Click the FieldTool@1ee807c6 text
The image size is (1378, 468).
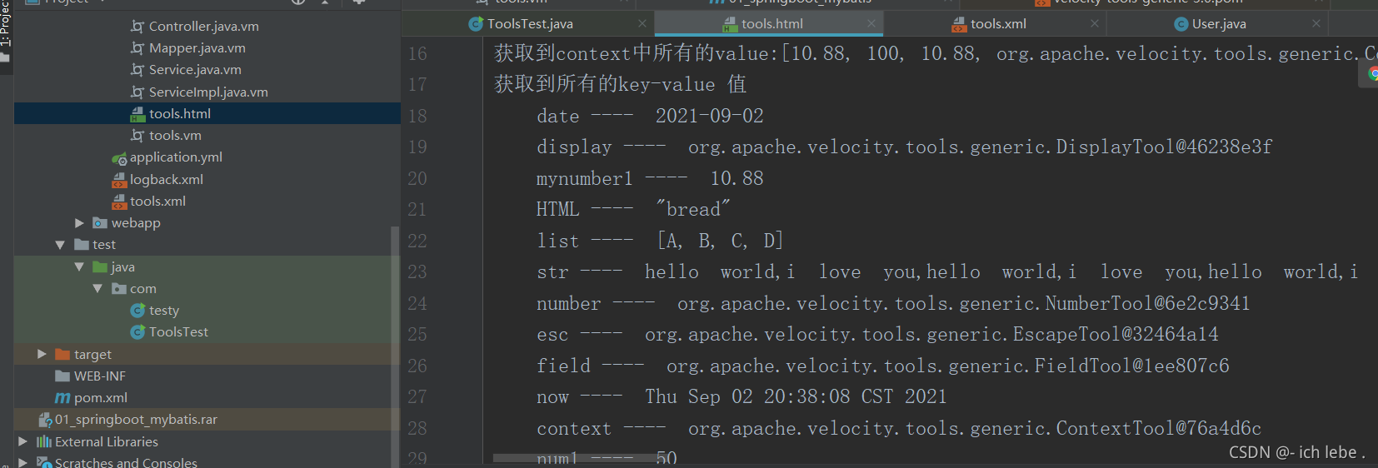coord(1131,366)
